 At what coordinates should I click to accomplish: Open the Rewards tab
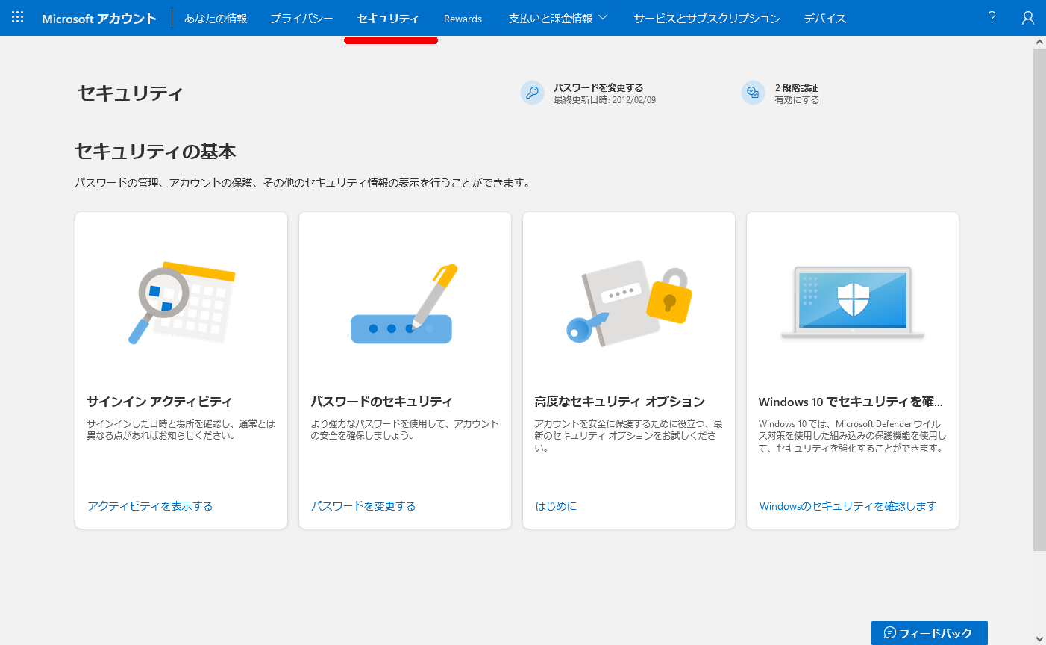coord(463,19)
